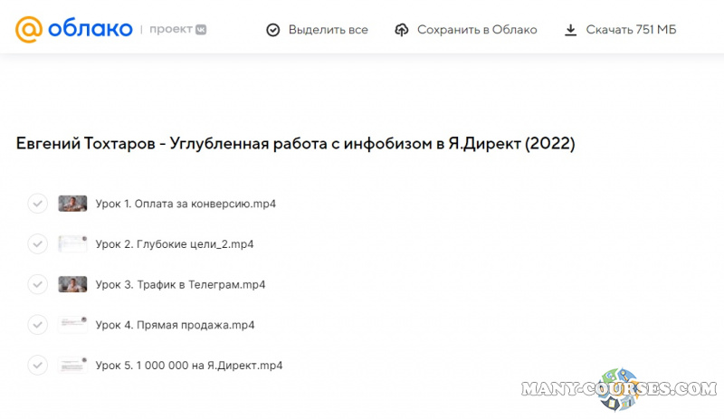
Task: Open file Урок 4. Прямая продажа.mp4
Action: tap(175, 325)
